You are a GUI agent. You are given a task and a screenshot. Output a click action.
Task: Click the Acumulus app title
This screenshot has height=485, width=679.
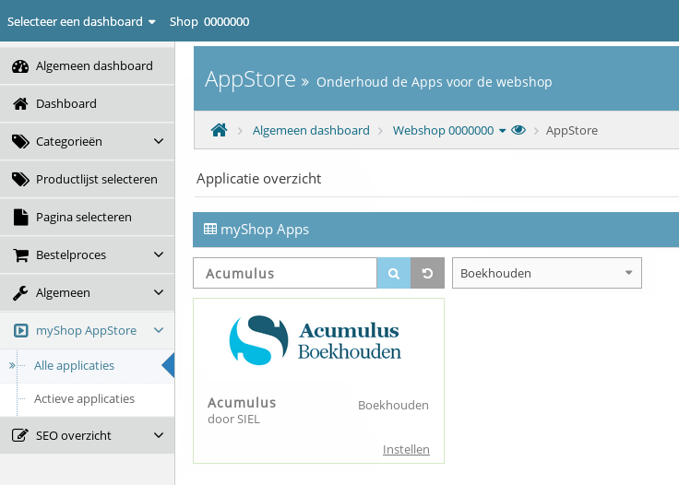pyautogui.click(x=242, y=402)
